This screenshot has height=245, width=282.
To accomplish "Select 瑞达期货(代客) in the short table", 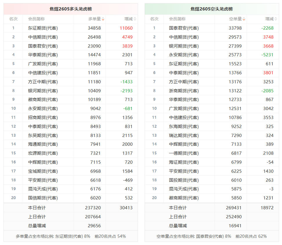I will click(x=184, y=136).
